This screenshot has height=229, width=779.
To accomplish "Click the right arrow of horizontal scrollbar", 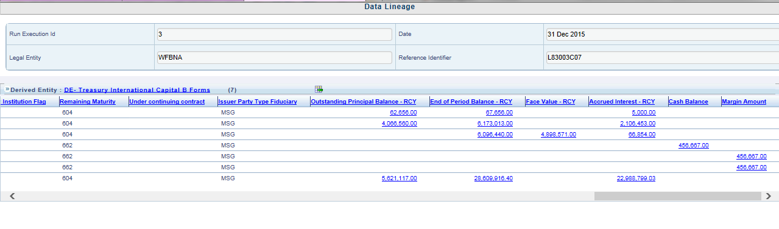I will (x=769, y=196).
